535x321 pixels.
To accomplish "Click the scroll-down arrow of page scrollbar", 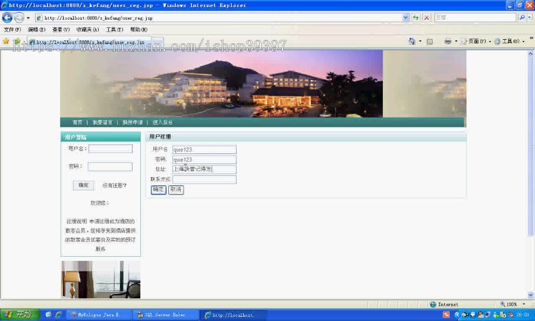I will 530,295.
